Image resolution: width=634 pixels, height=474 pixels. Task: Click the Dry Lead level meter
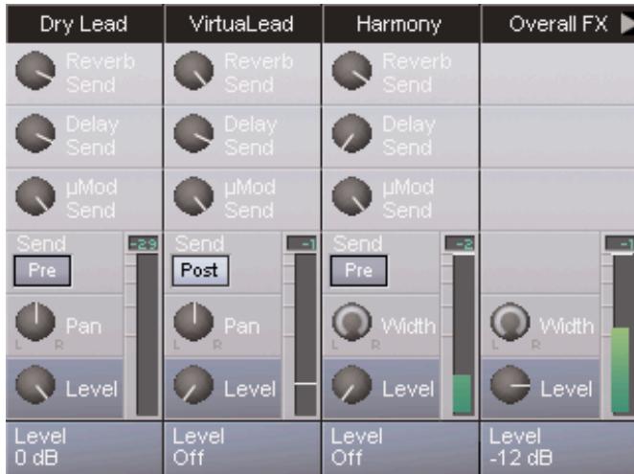(147, 334)
